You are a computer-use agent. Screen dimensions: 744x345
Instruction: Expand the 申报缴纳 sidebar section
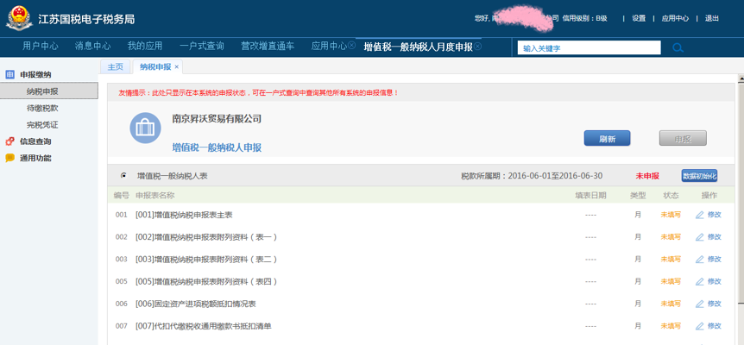(35, 74)
